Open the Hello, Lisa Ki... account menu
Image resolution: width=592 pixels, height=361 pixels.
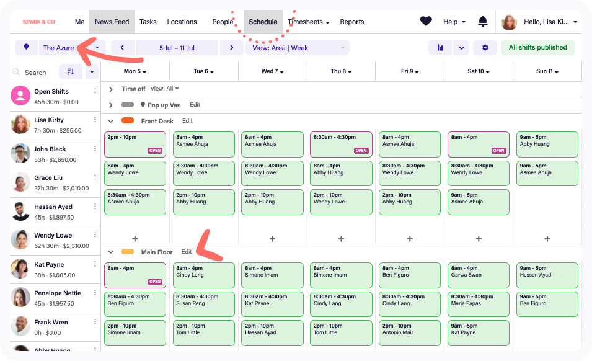tap(550, 22)
